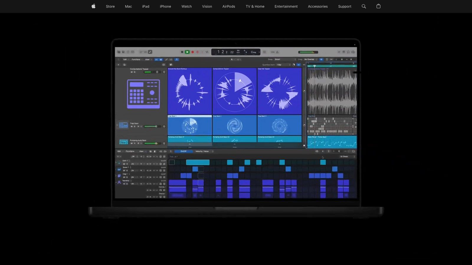Select the Pencil tool in the toolbar
Screen dimensions: 472x265
pos(150,52)
